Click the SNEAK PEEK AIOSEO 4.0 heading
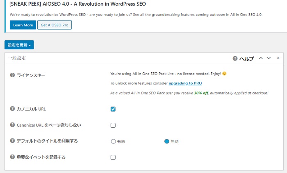Viewport: 287px width, 173px height. point(77,4)
